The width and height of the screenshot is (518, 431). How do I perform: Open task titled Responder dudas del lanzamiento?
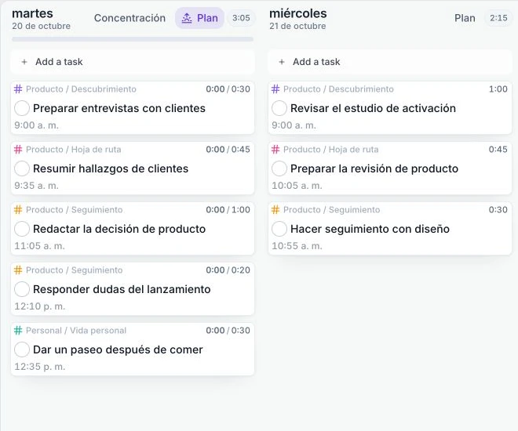122,289
